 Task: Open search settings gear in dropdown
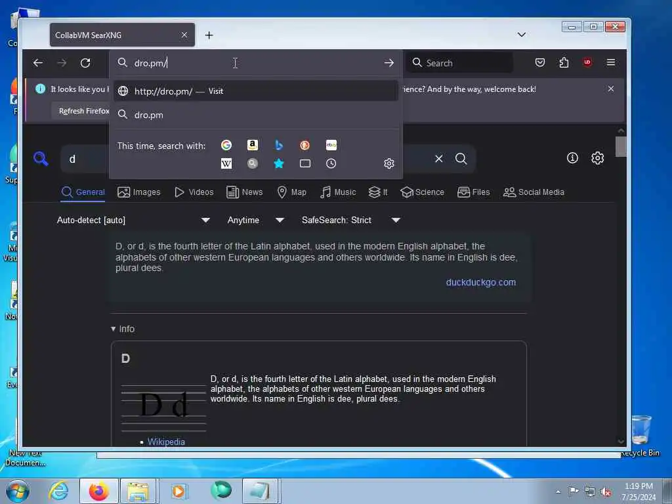pos(388,163)
